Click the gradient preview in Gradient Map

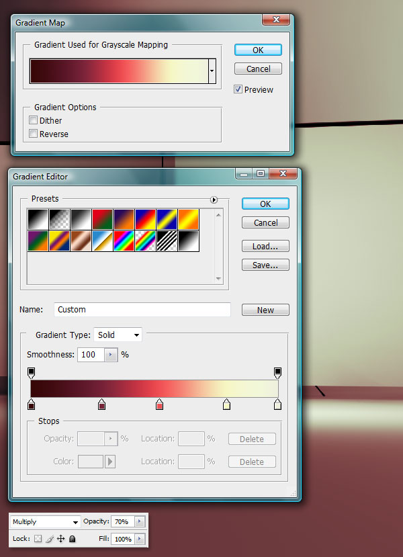(119, 71)
